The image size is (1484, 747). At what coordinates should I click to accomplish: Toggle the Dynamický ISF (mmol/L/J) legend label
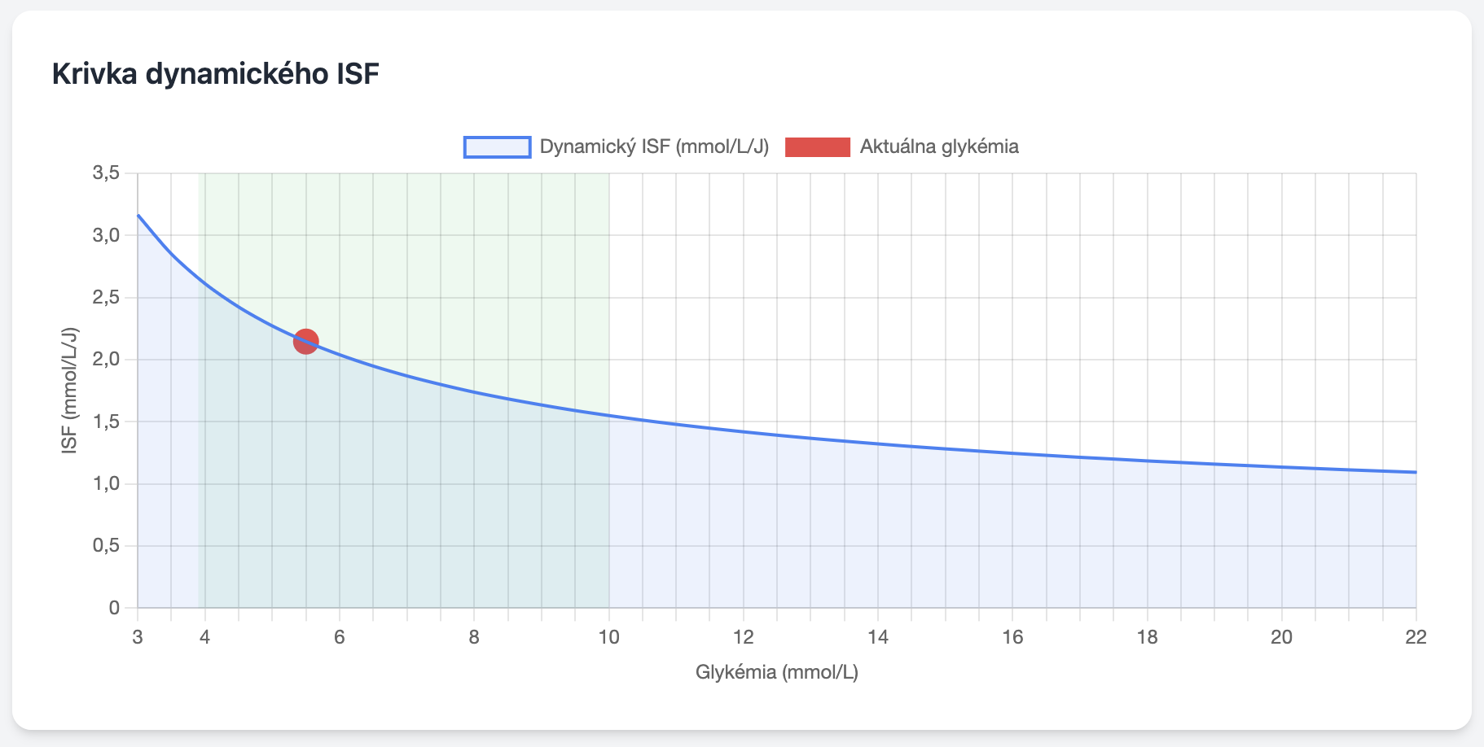(x=654, y=146)
